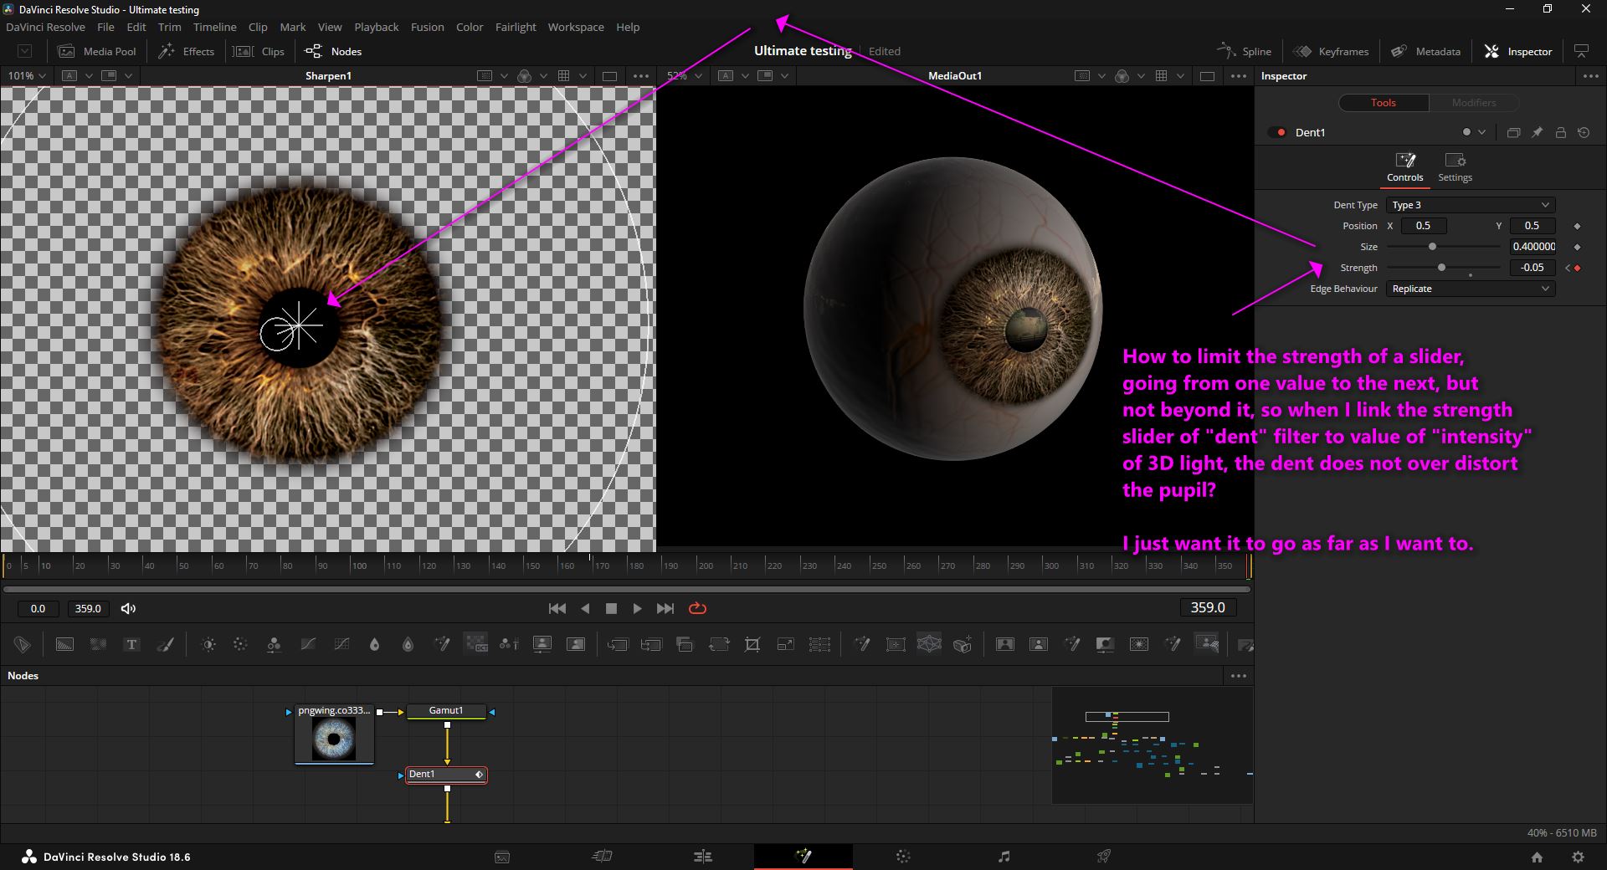Screen dimensions: 1607x870
Task: Add a Fast Noise tool from toolbar
Action: (x=98, y=644)
